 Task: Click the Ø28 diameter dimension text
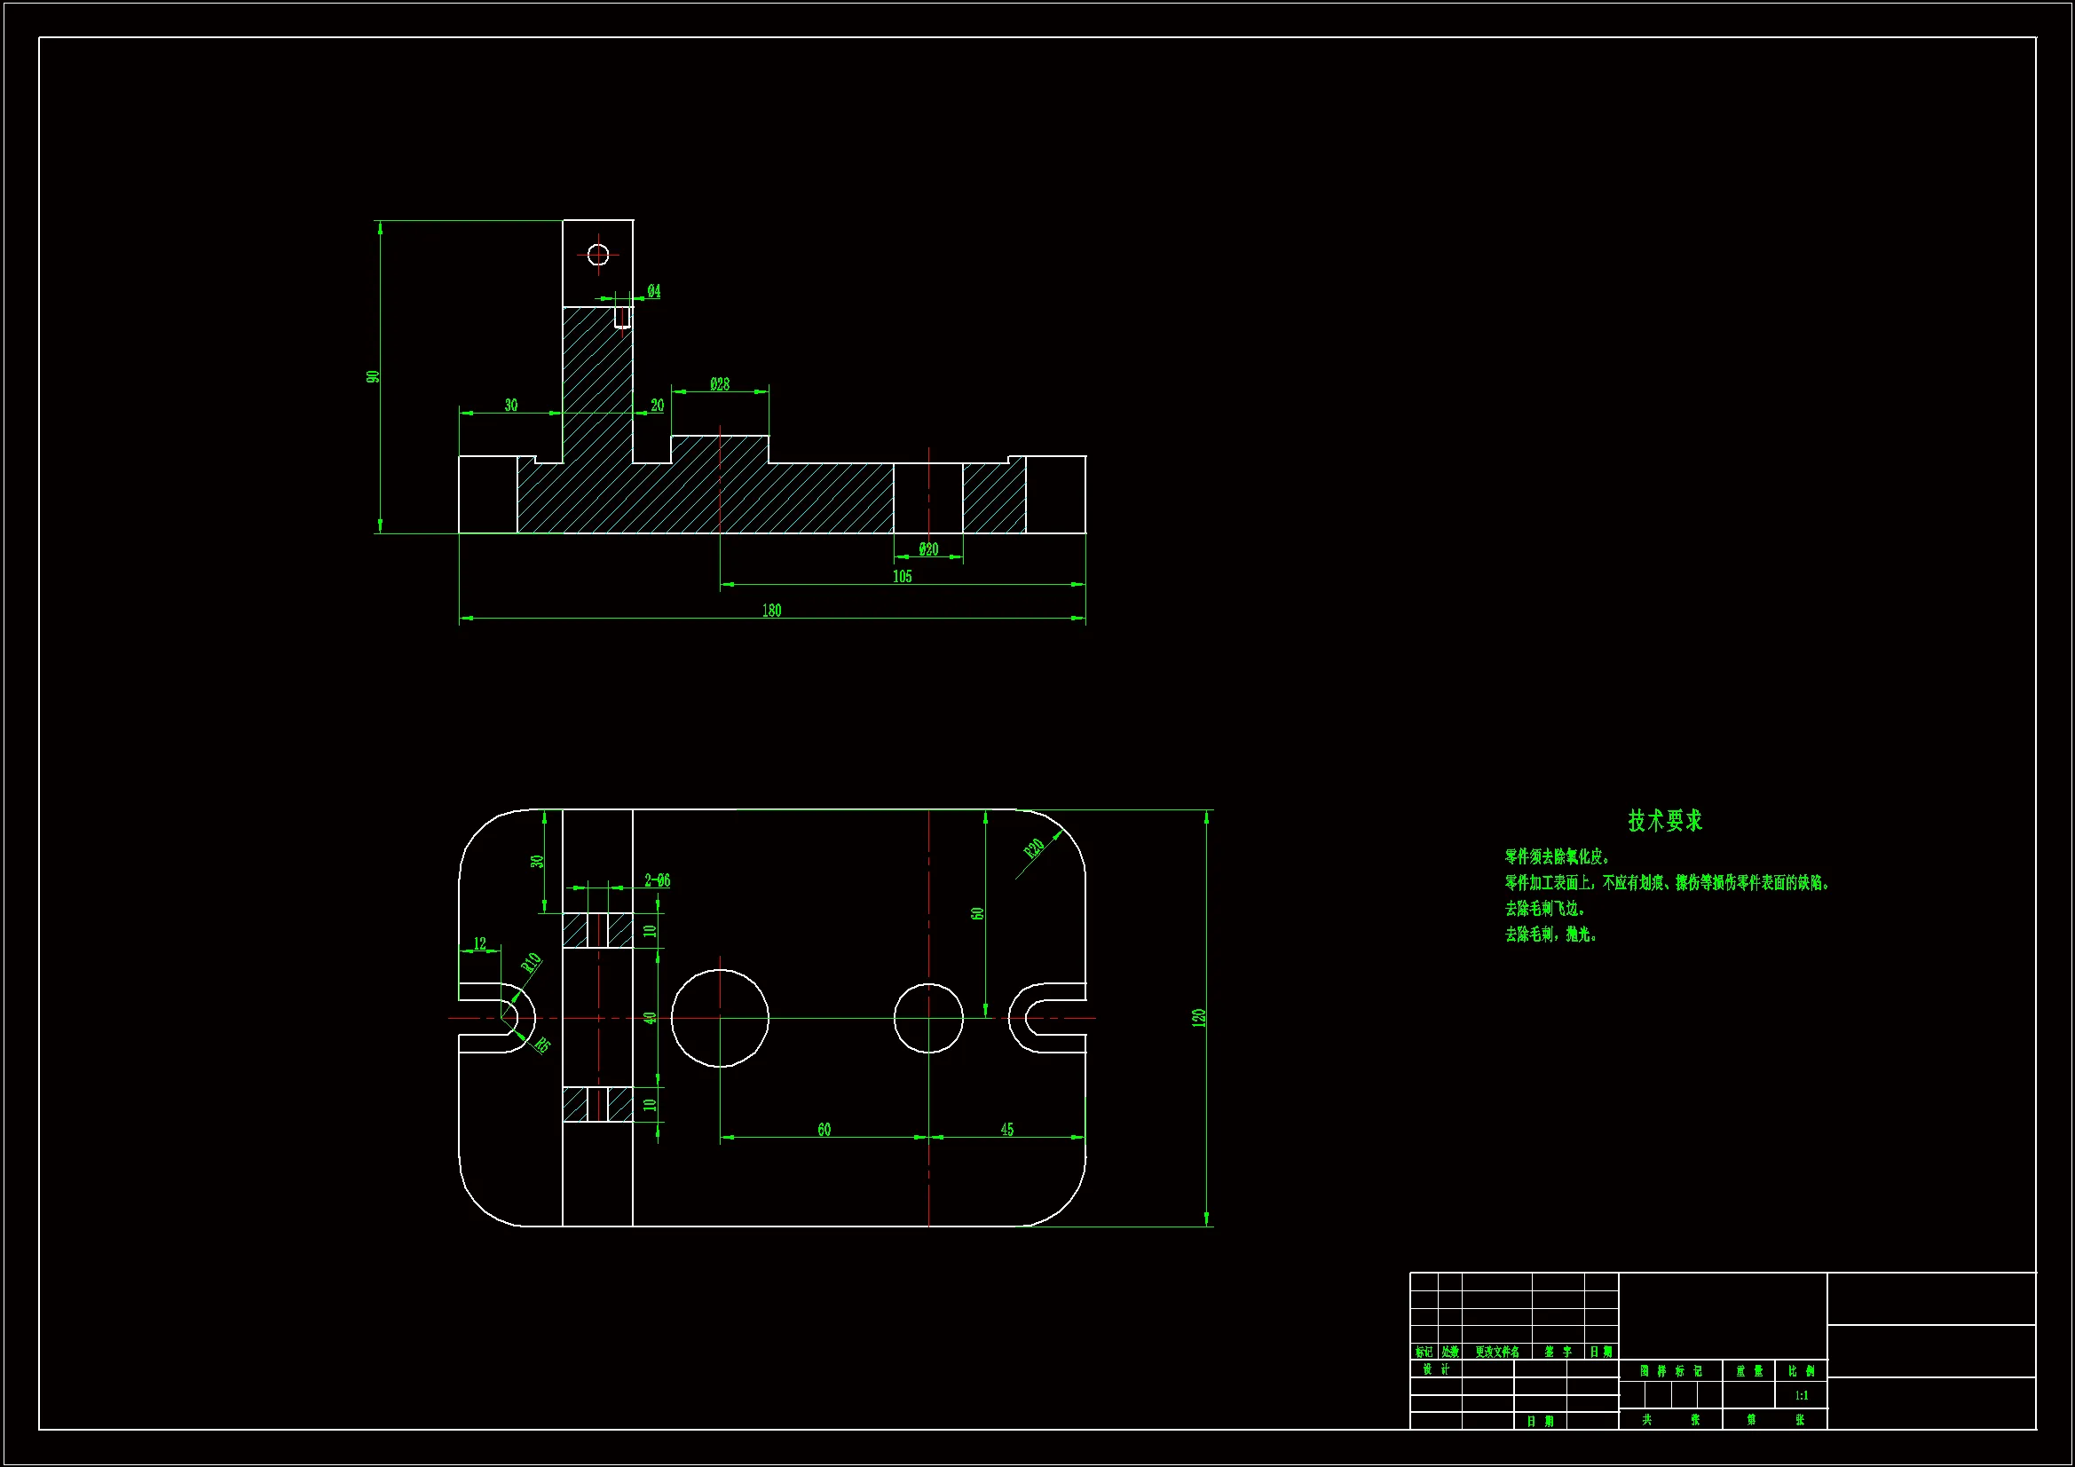[720, 384]
